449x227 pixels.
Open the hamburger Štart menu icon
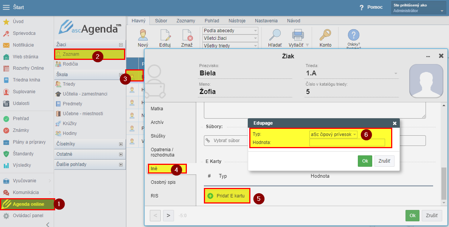tap(6, 8)
